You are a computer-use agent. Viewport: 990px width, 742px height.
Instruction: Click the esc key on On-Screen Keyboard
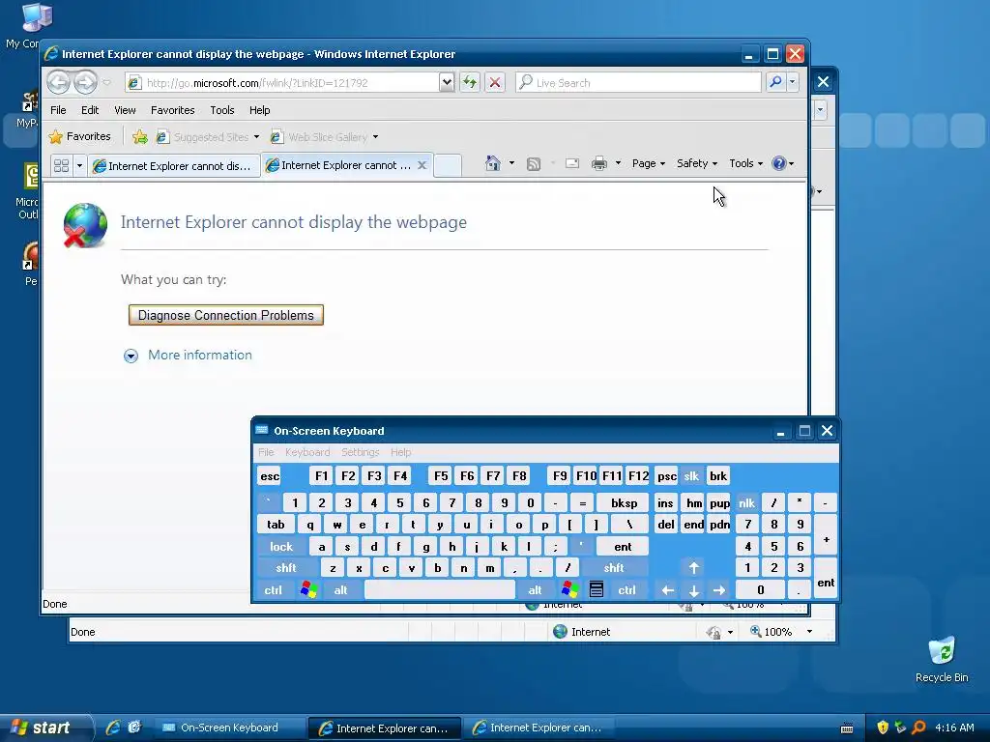[270, 475]
